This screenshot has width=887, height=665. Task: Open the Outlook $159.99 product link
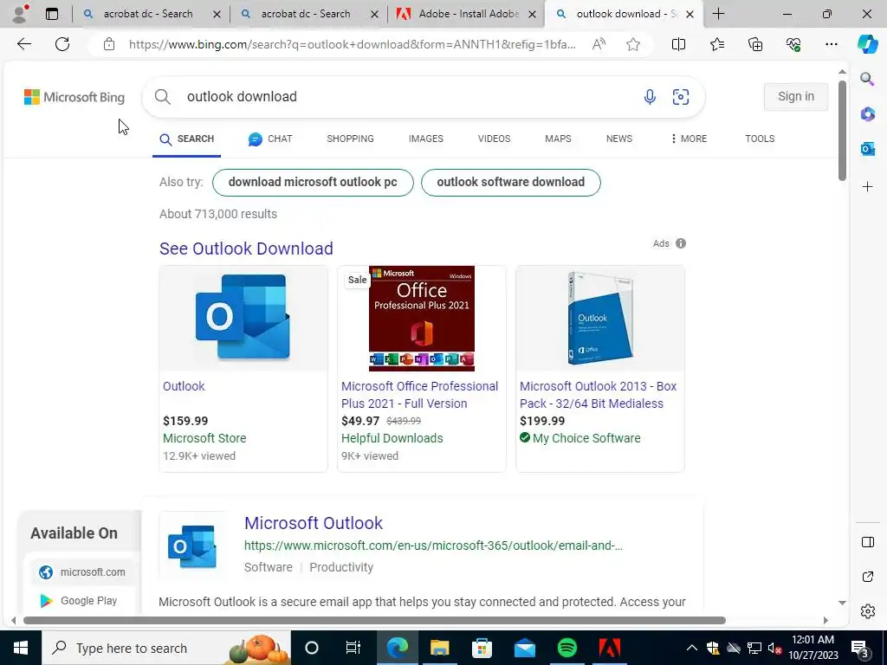tap(184, 386)
